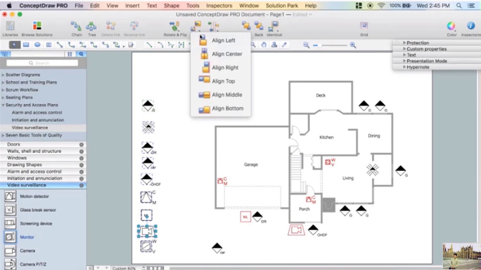Collapse Security and Access Plans category

pos(3,105)
